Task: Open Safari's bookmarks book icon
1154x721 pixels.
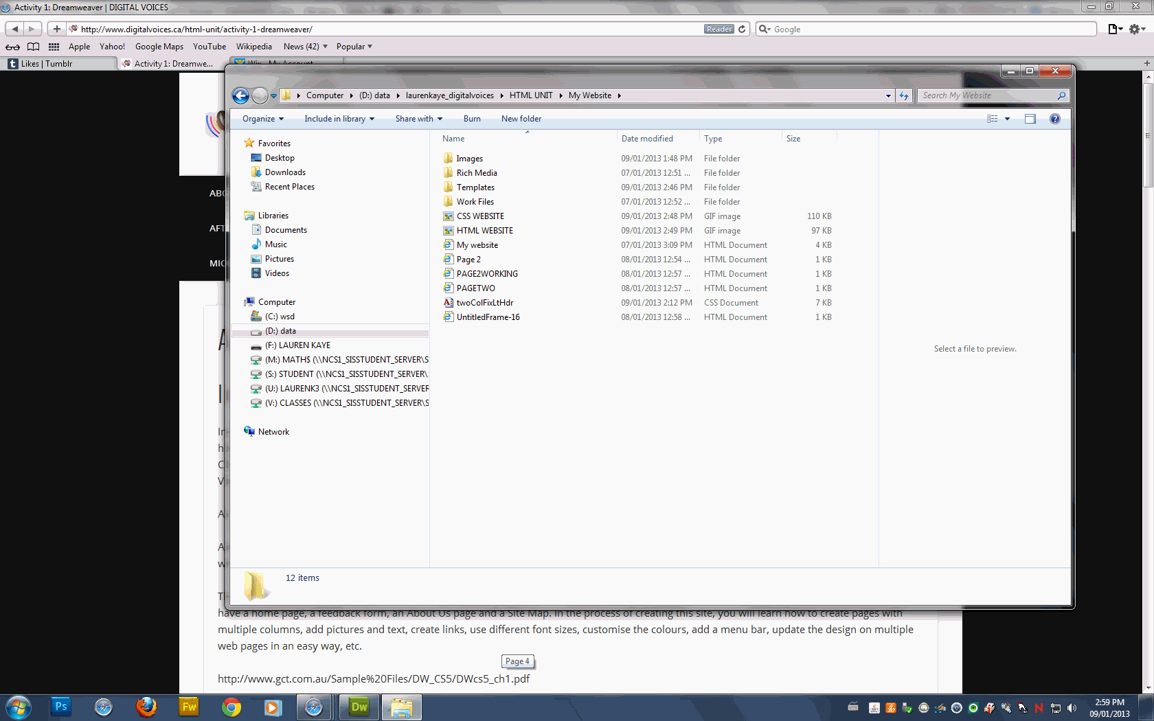Action: click(x=33, y=47)
